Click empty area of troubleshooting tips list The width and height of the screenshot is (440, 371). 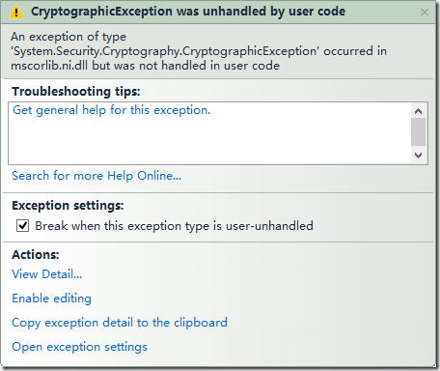[x=209, y=142]
